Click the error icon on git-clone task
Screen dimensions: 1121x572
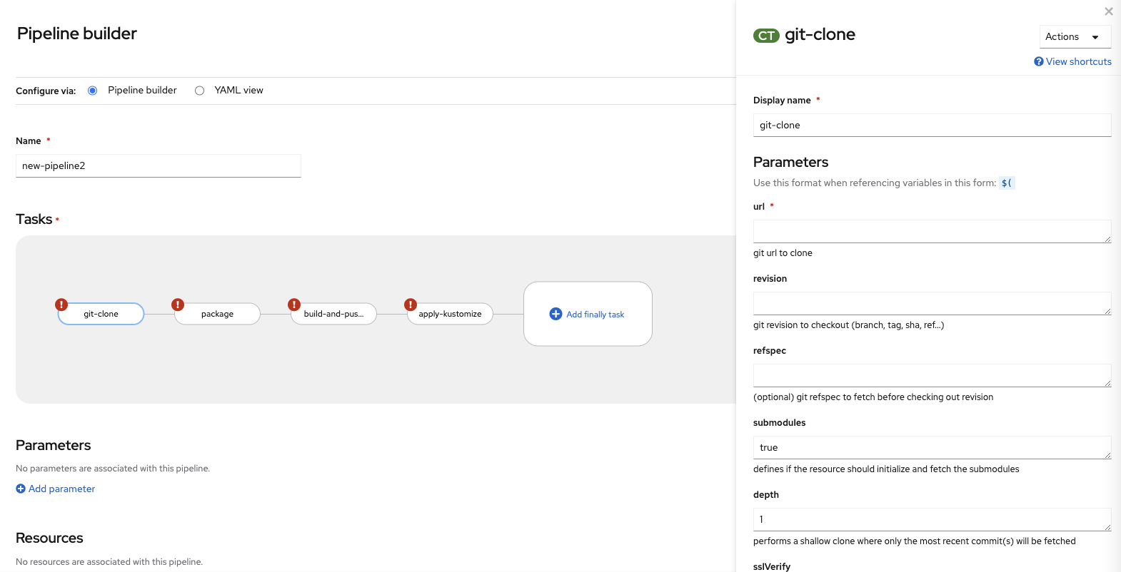(61, 305)
